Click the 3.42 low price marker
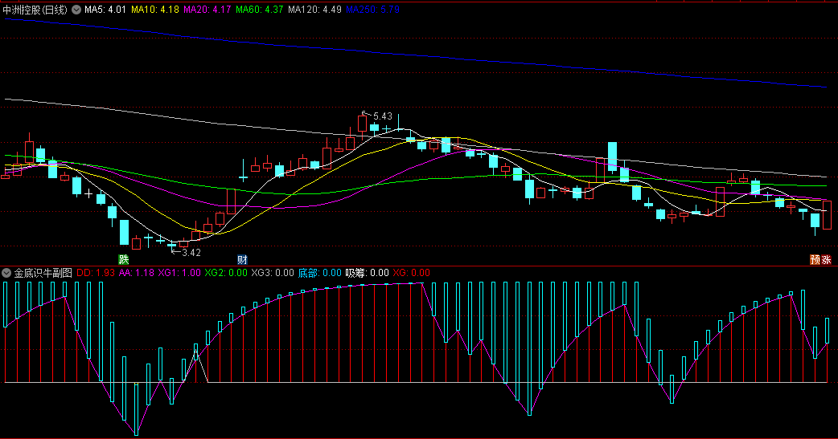This screenshot has height=439, width=838. pos(191,253)
